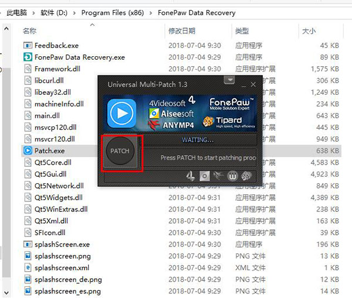Select the FonePaw round icon in footer
The height and width of the screenshot is (298, 352).
click(231, 176)
